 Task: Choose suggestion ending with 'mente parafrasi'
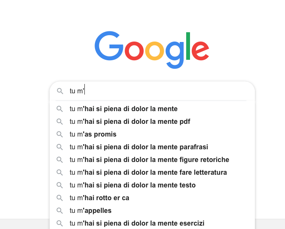click(x=152, y=147)
